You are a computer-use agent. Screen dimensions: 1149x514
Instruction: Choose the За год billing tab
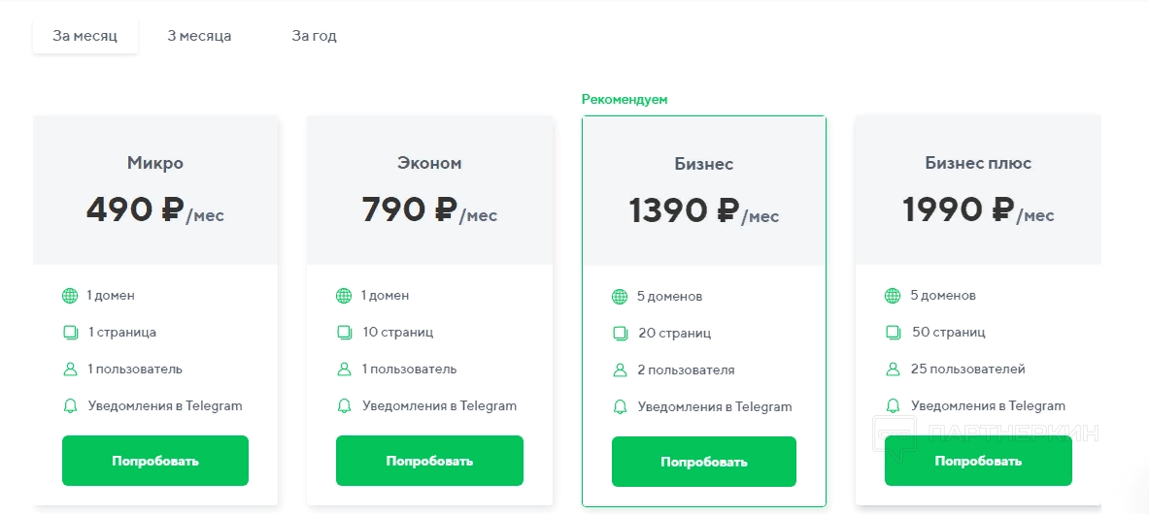click(x=314, y=36)
